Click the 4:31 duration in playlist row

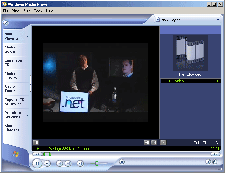(215, 81)
